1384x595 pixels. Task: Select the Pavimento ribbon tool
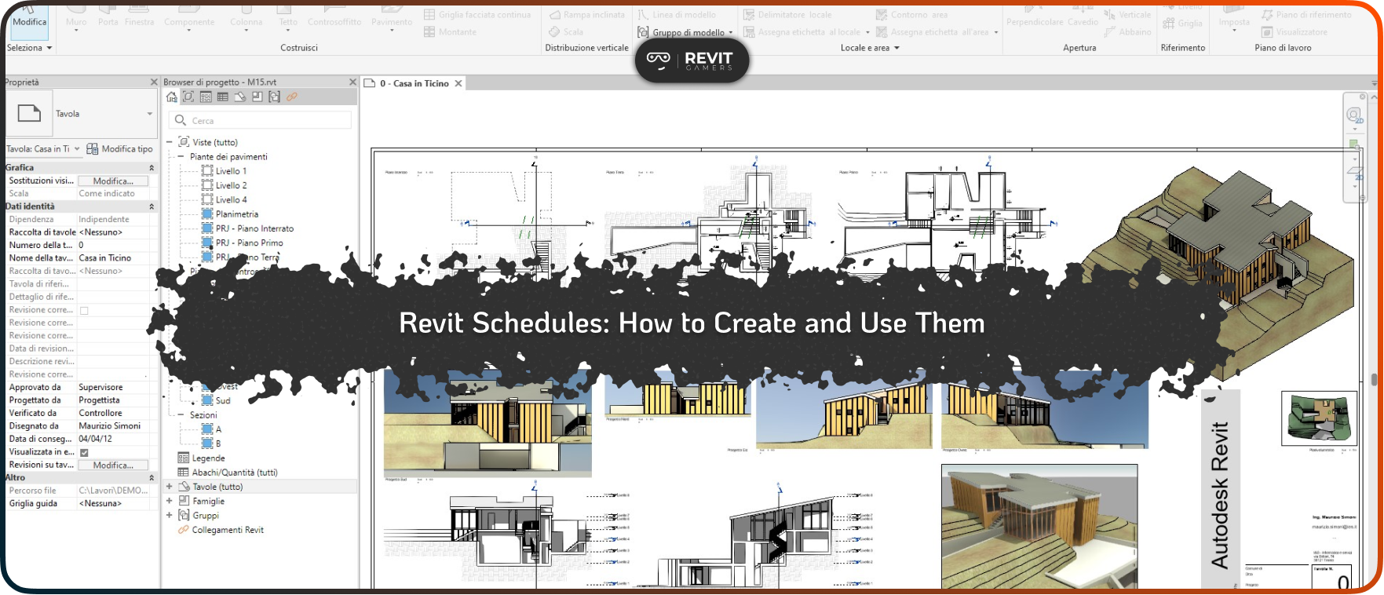pyautogui.click(x=392, y=17)
